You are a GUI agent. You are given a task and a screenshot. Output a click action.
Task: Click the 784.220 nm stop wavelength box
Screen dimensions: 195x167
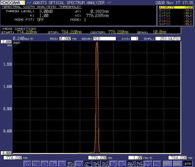(178, 158)
